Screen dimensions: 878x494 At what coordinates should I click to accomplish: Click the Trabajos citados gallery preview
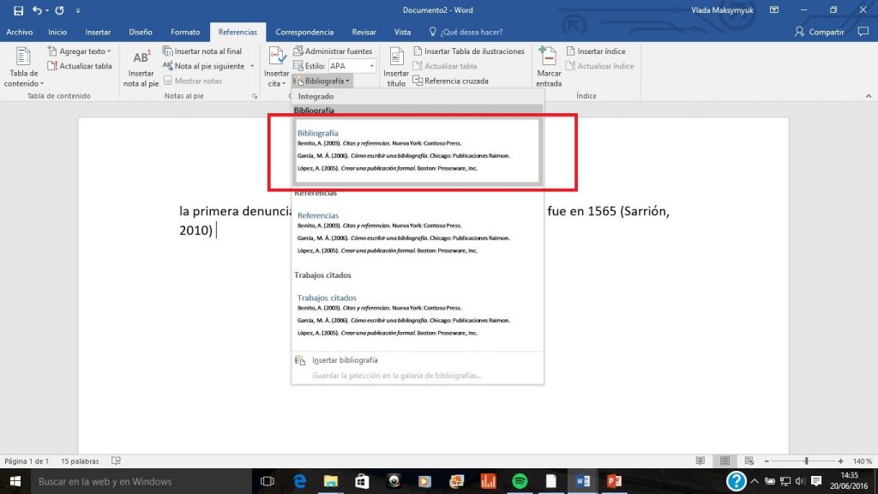[418, 315]
